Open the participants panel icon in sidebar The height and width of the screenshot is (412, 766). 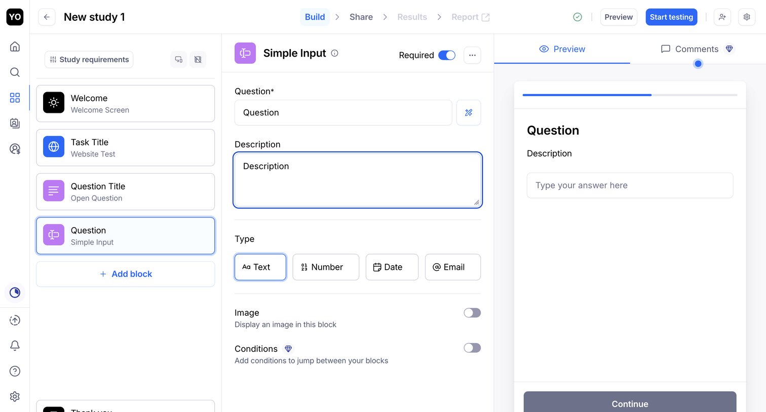15,123
